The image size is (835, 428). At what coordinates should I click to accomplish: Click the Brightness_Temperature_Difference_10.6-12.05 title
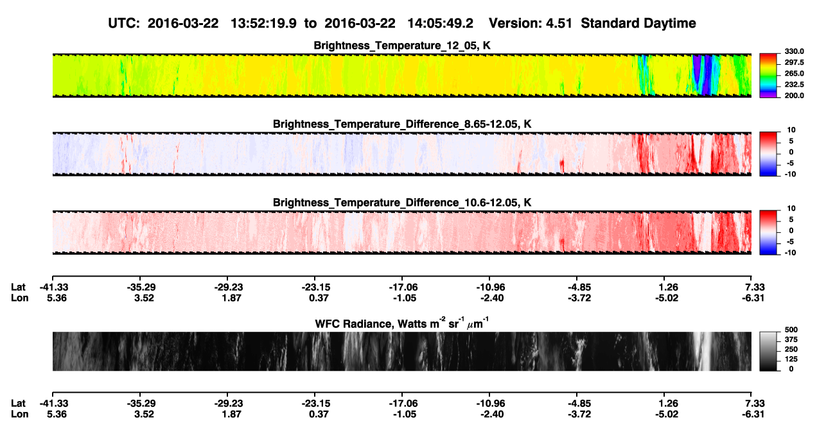point(402,203)
